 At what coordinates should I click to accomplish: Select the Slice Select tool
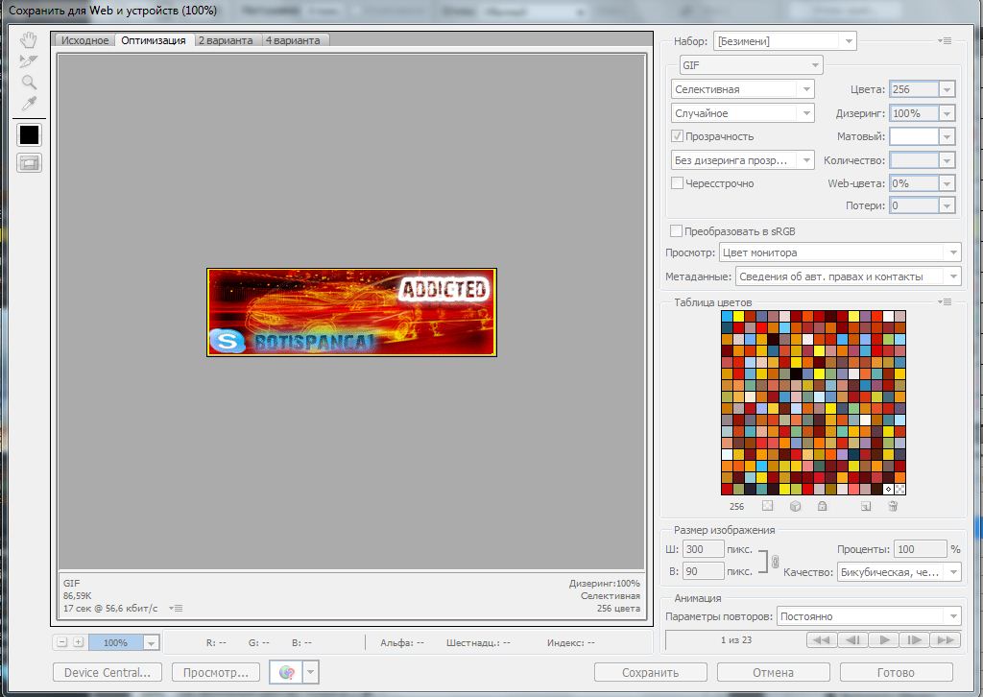[29, 60]
